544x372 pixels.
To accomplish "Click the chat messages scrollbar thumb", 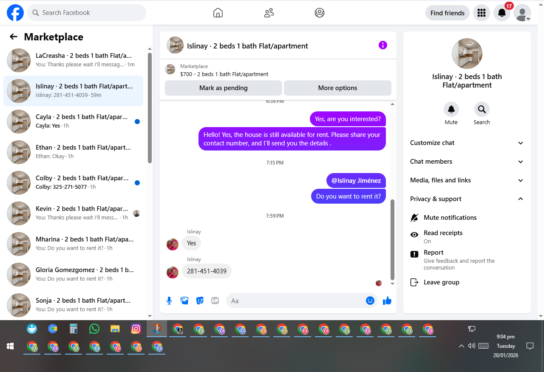I will (392, 239).
